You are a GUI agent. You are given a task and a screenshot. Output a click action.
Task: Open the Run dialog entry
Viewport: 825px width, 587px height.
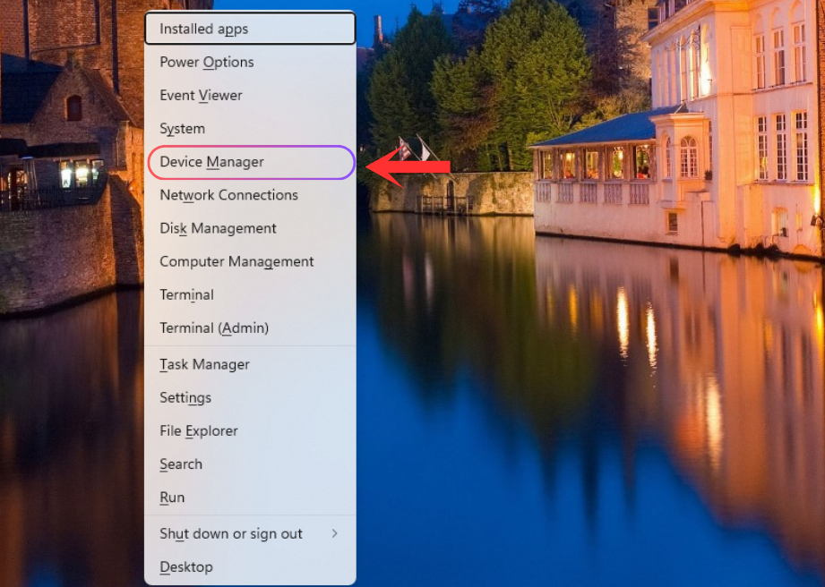pos(251,498)
